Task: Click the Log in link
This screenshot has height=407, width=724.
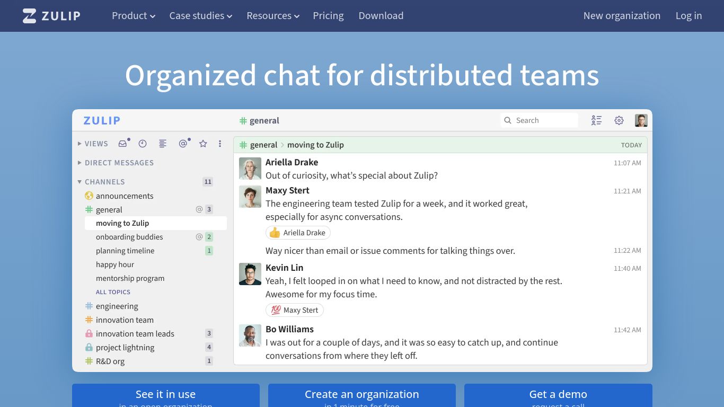Action: [x=688, y=16]
